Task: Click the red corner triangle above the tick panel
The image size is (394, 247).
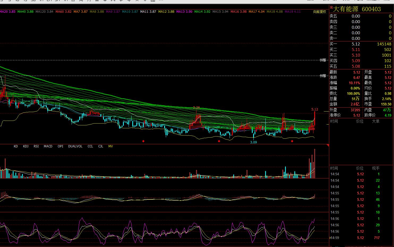Action: pyautogui.click(x=328, y=146)
